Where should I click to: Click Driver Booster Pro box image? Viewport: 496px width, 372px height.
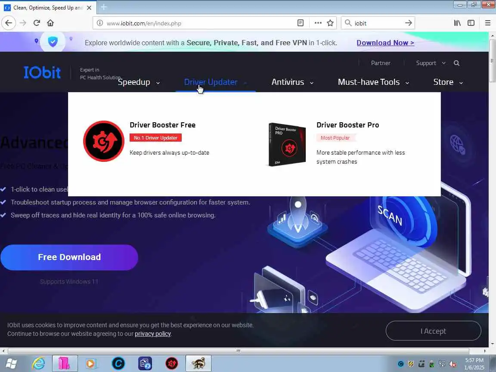click(x=287, y=144)
